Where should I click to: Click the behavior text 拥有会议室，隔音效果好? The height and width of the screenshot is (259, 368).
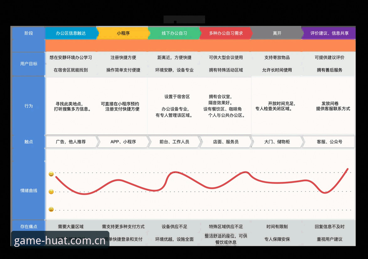(221, 99)
